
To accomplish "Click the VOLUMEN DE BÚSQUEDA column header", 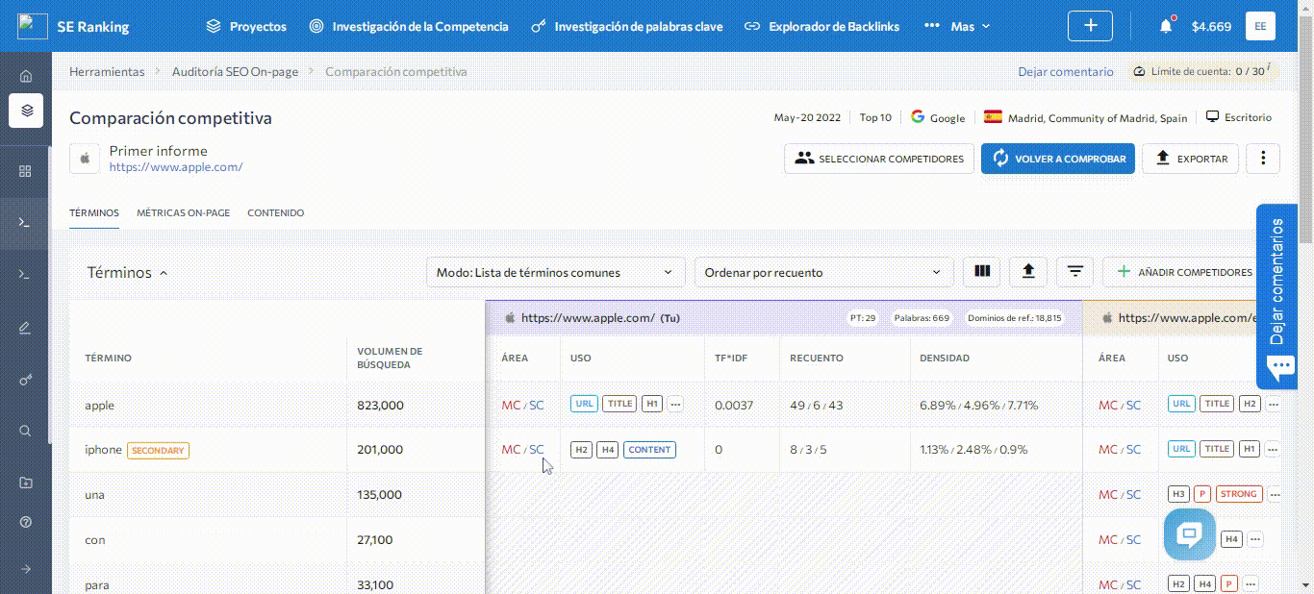I will click(390, 359).
